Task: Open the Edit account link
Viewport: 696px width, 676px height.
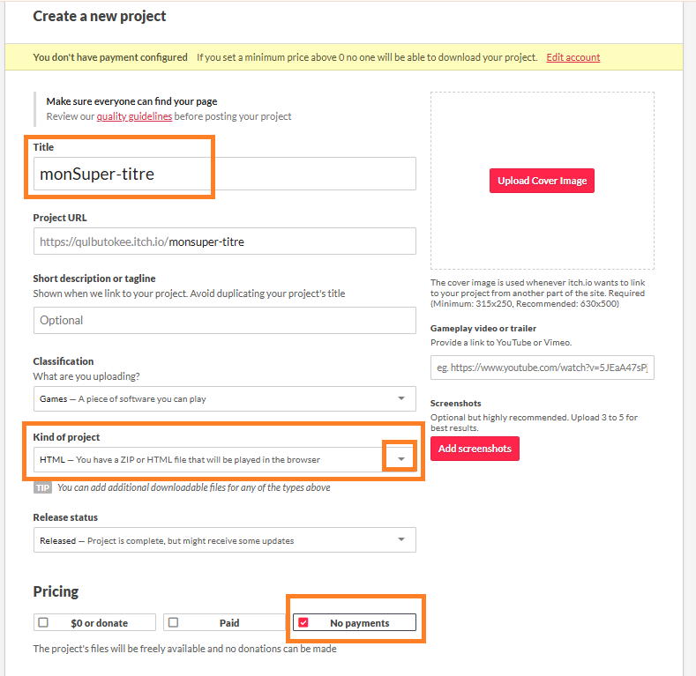Action: point(573,57)
